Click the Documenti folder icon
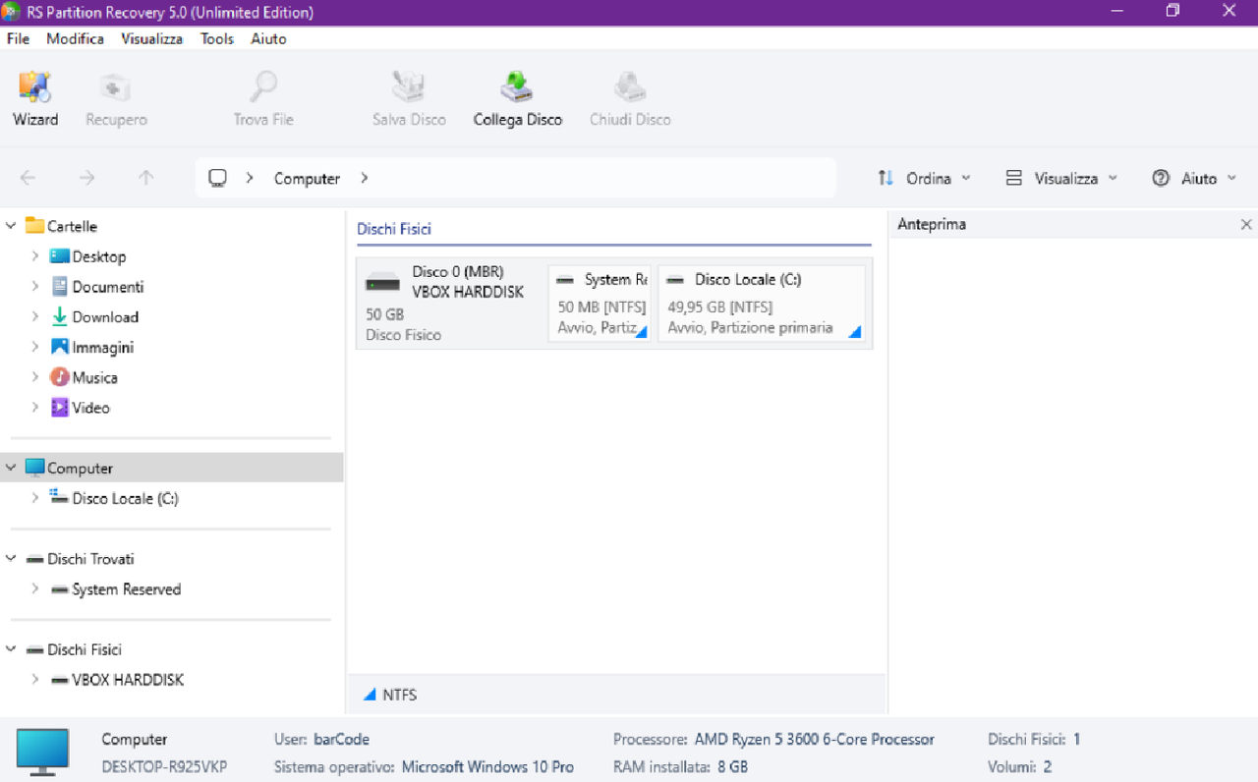 click(x=60, y=287)
